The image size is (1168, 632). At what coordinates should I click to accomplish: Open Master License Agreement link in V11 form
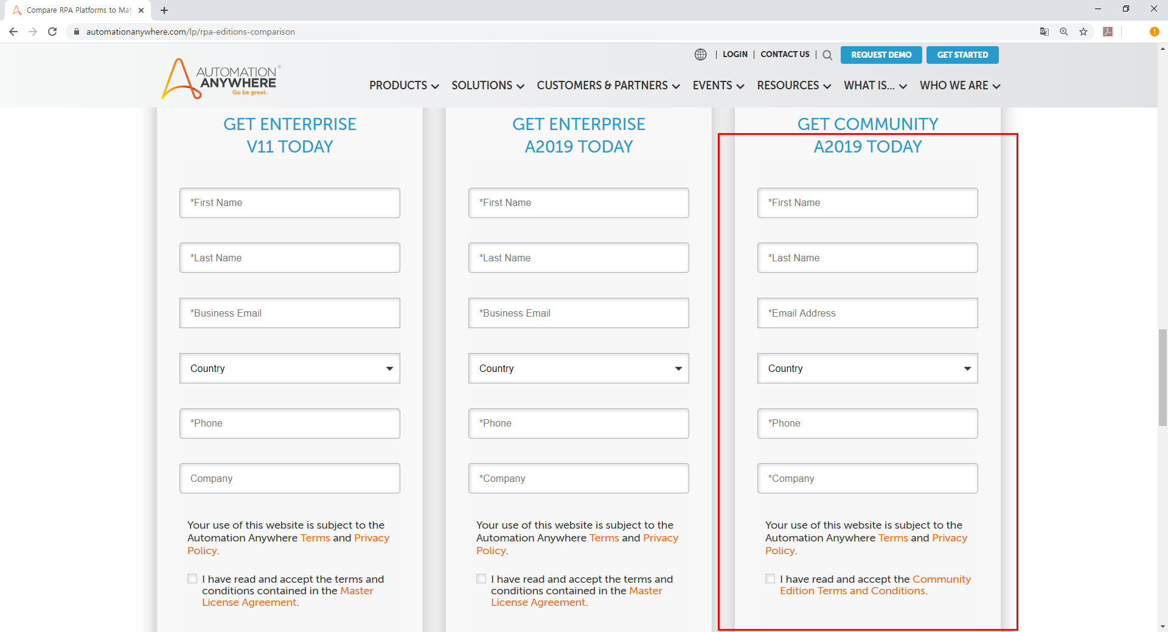point(287,597)
